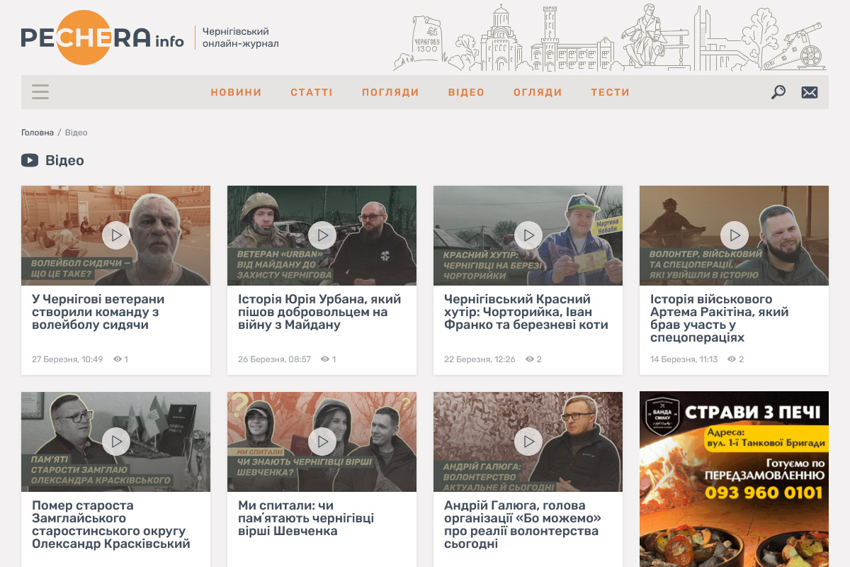Open the article title about Юрій Урбан
Screen dimensions: 850x567
pos(319,312)
